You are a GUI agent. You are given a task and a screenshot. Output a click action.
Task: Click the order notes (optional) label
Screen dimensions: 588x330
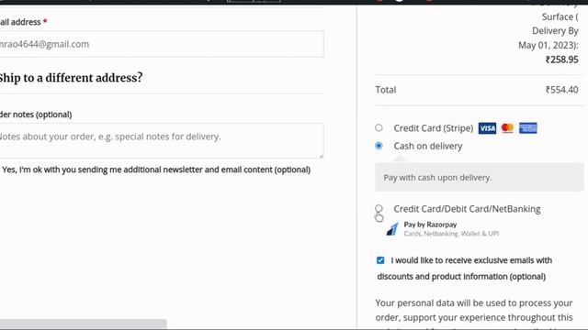tap(36, 115)
